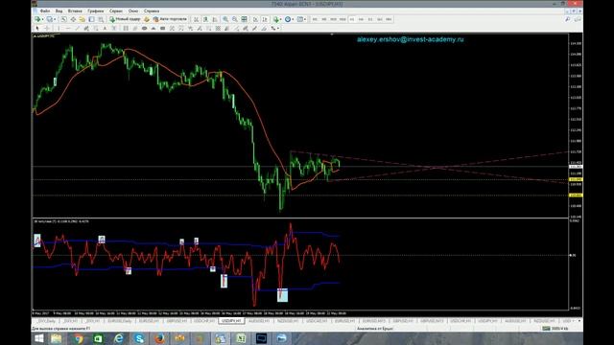
Task: Switch timeframe to D1
Action: click(370, 19)
